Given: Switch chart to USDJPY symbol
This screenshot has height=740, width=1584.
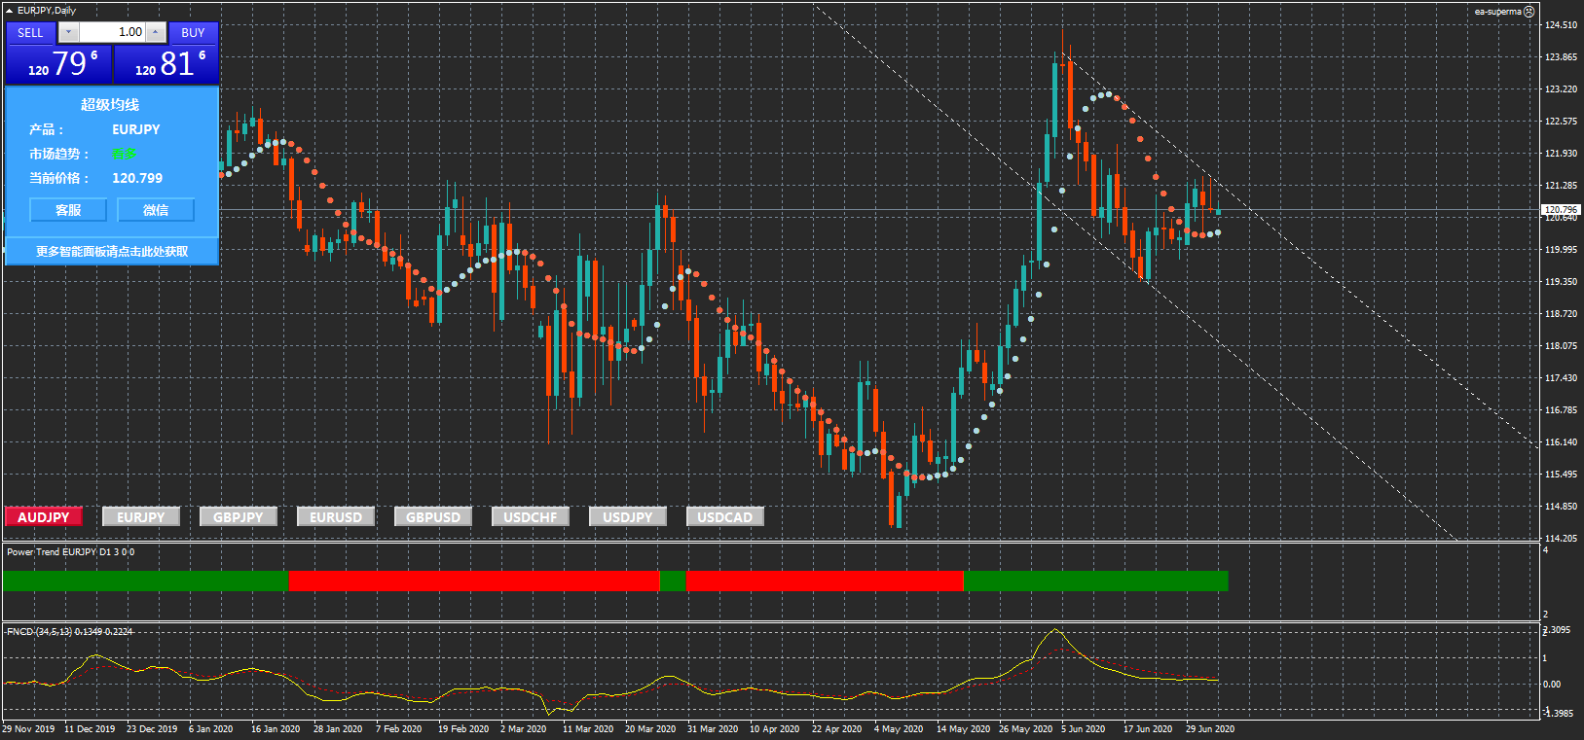Looking at the screenshot, I should (x=628, y=517).
